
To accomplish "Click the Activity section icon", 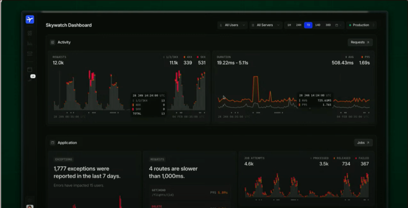I will coord(53,42).
